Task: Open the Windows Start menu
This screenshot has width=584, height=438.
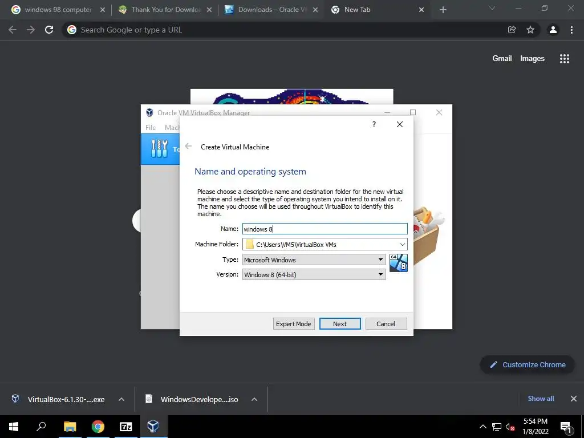Action: pos(14,427)
